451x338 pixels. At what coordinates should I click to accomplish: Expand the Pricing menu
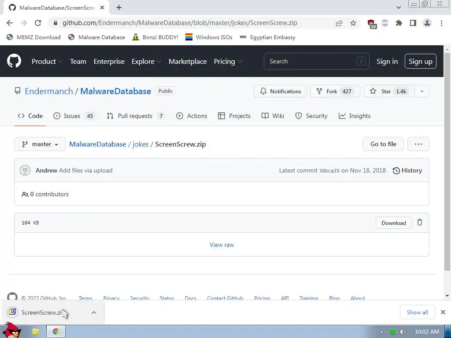(228, 61)
